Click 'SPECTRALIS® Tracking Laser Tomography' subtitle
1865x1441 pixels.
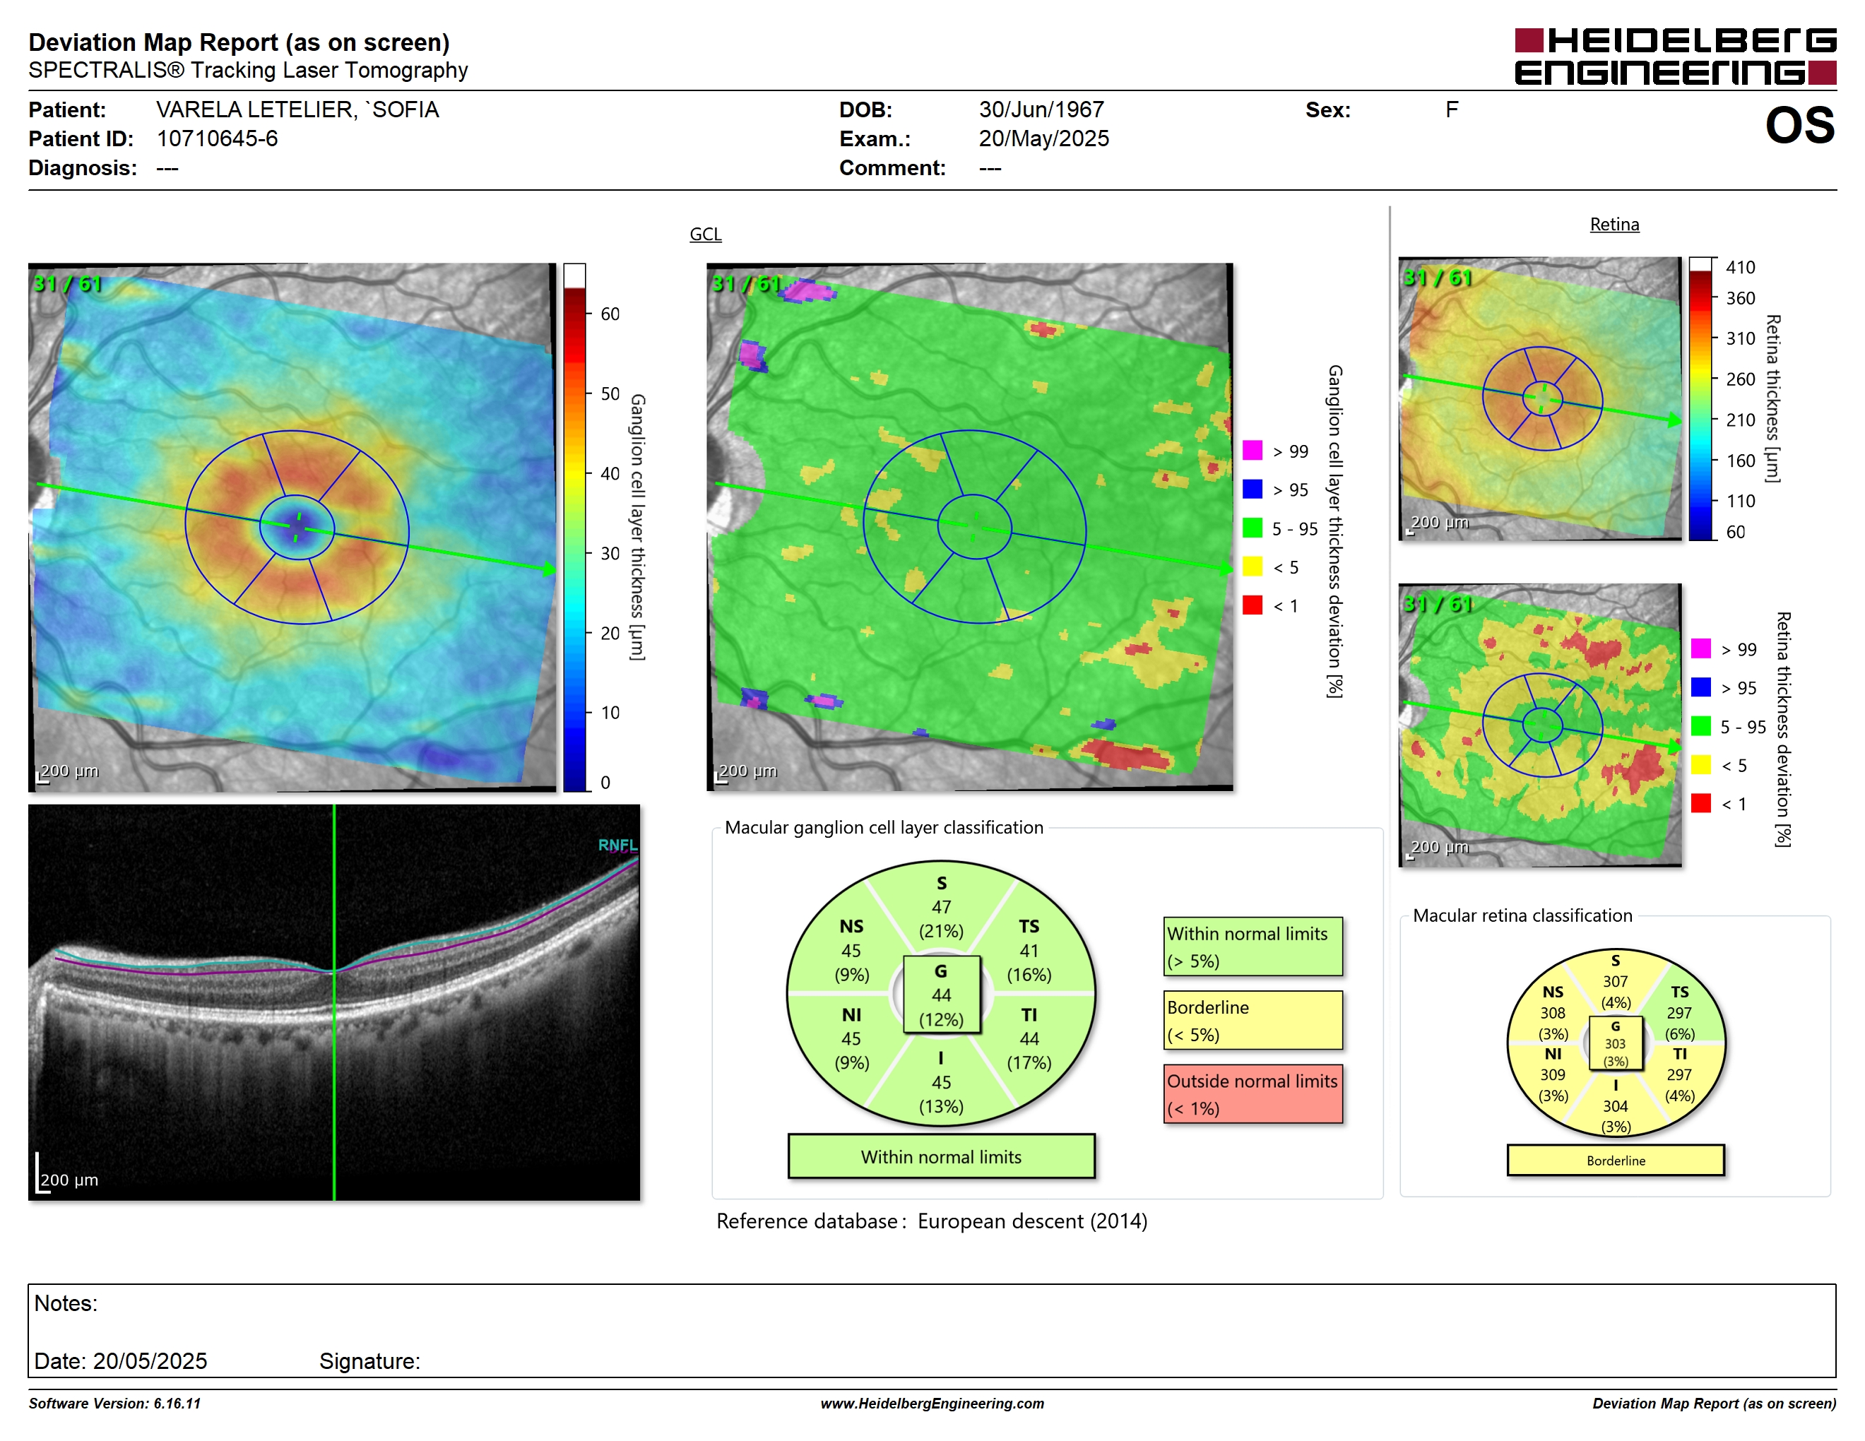coord(248,70)
